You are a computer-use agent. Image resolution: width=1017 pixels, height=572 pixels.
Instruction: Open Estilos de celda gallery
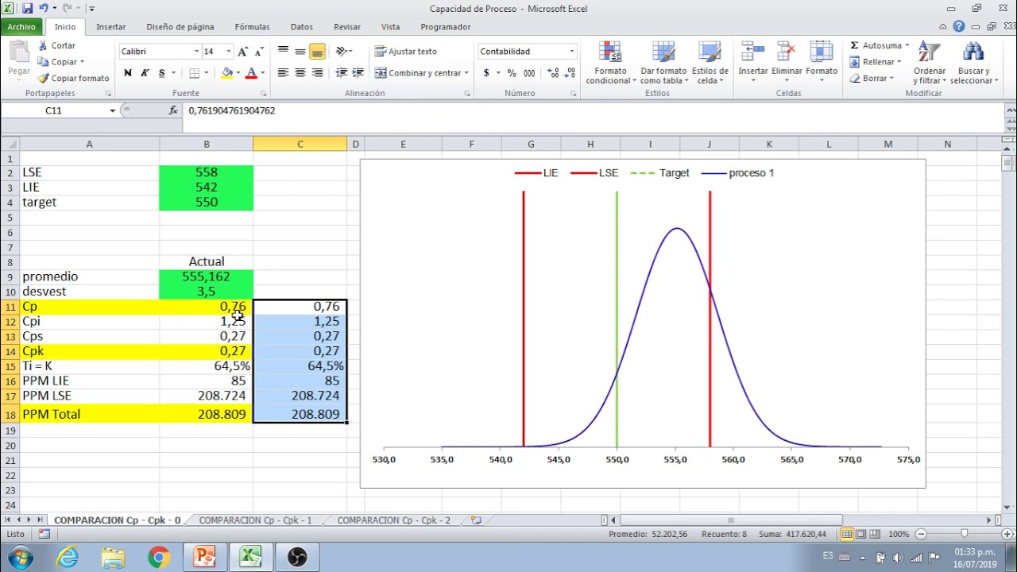coord(709,63)
